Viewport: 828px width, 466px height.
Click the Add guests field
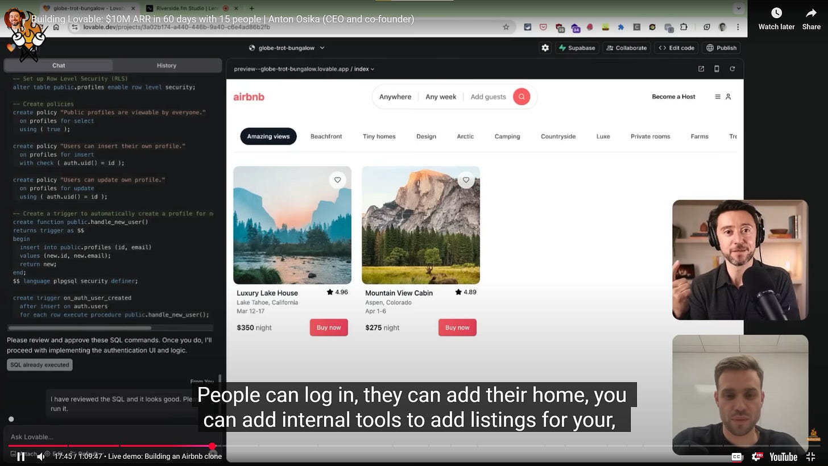(x=488, y=97)
